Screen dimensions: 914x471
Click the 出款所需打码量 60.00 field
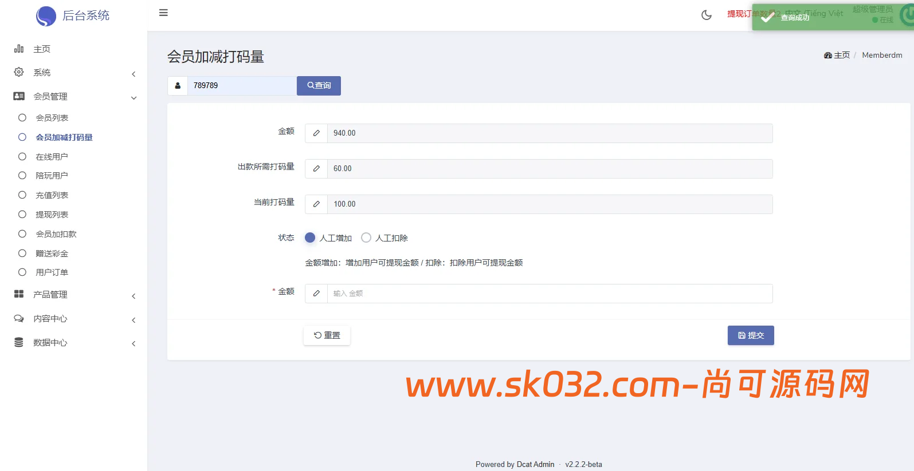550,169
